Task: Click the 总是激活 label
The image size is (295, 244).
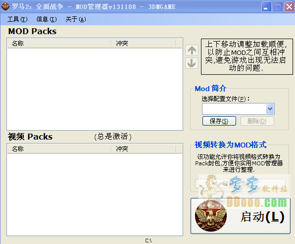Action: pos(113,137)
